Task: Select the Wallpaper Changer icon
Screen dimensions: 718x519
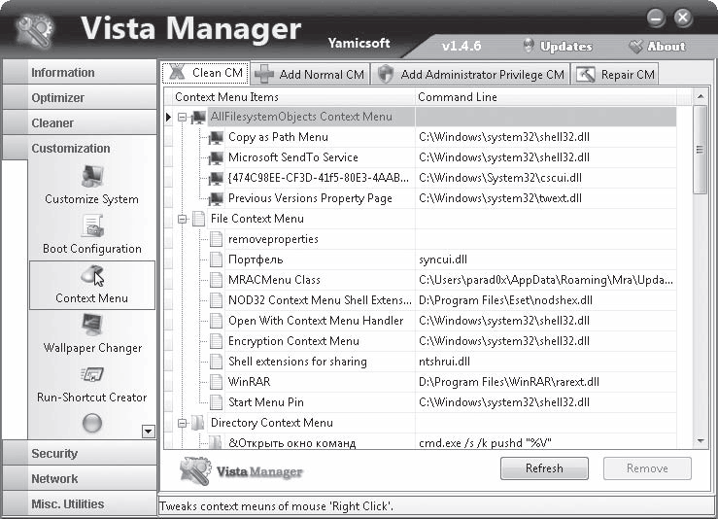Action: [92, 325]
